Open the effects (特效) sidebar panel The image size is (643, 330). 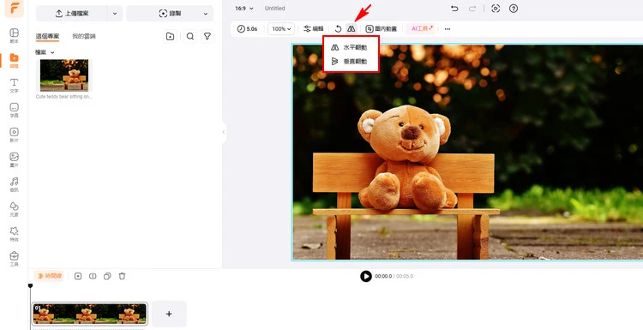pos(14,234)
